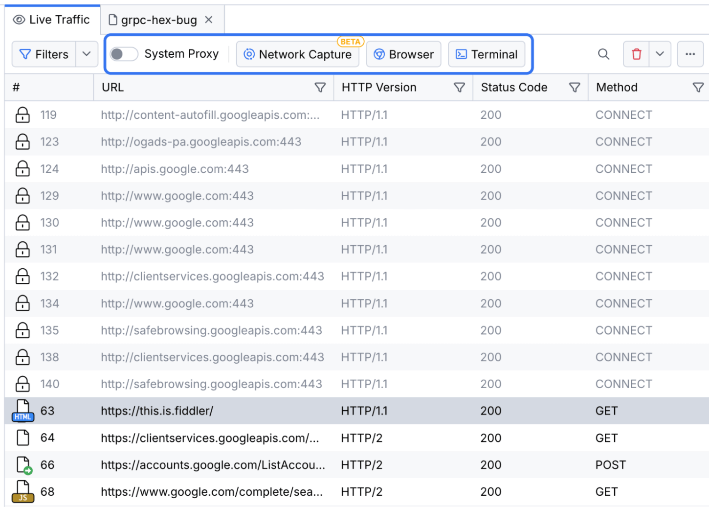Click the green-badged file icon on session 66
The image size is (709, 507).
pos(22,464)
